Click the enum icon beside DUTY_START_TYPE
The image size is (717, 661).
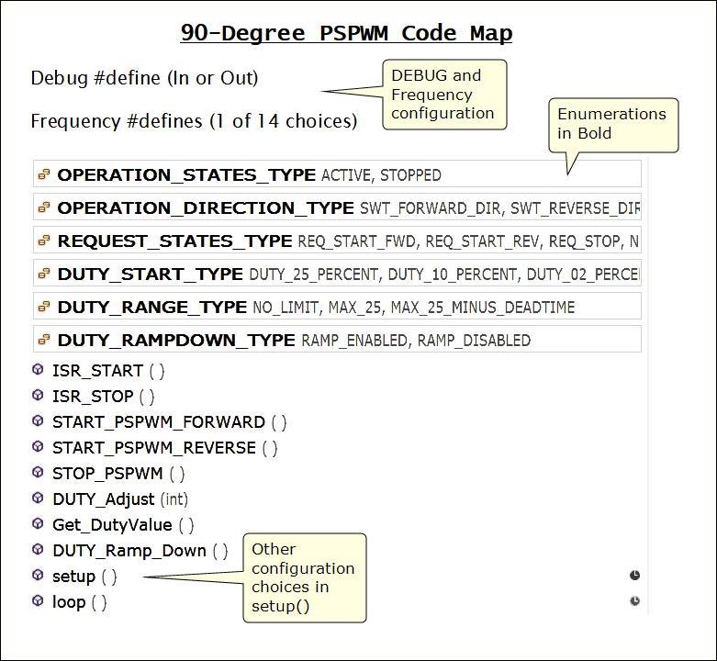point(43,274)
